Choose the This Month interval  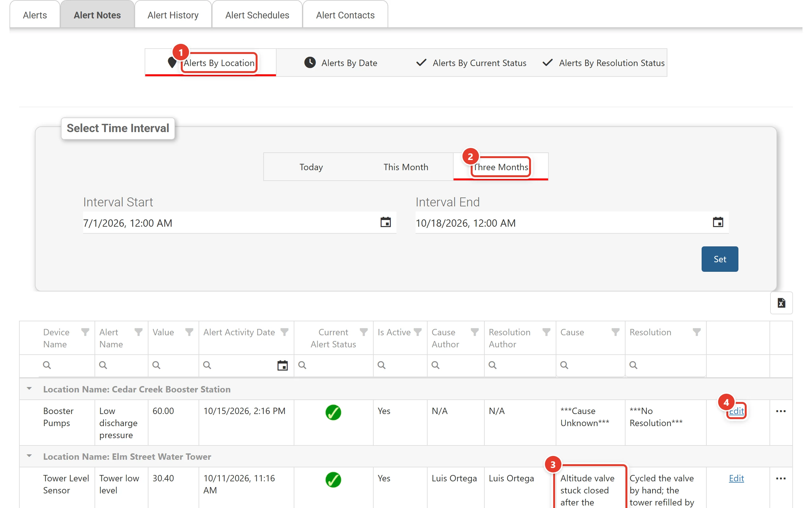(406, 167)
